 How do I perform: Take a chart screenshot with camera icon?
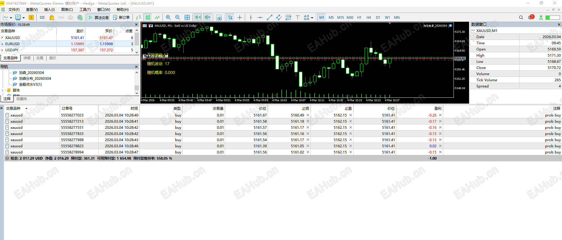click(x=219, y=18)
